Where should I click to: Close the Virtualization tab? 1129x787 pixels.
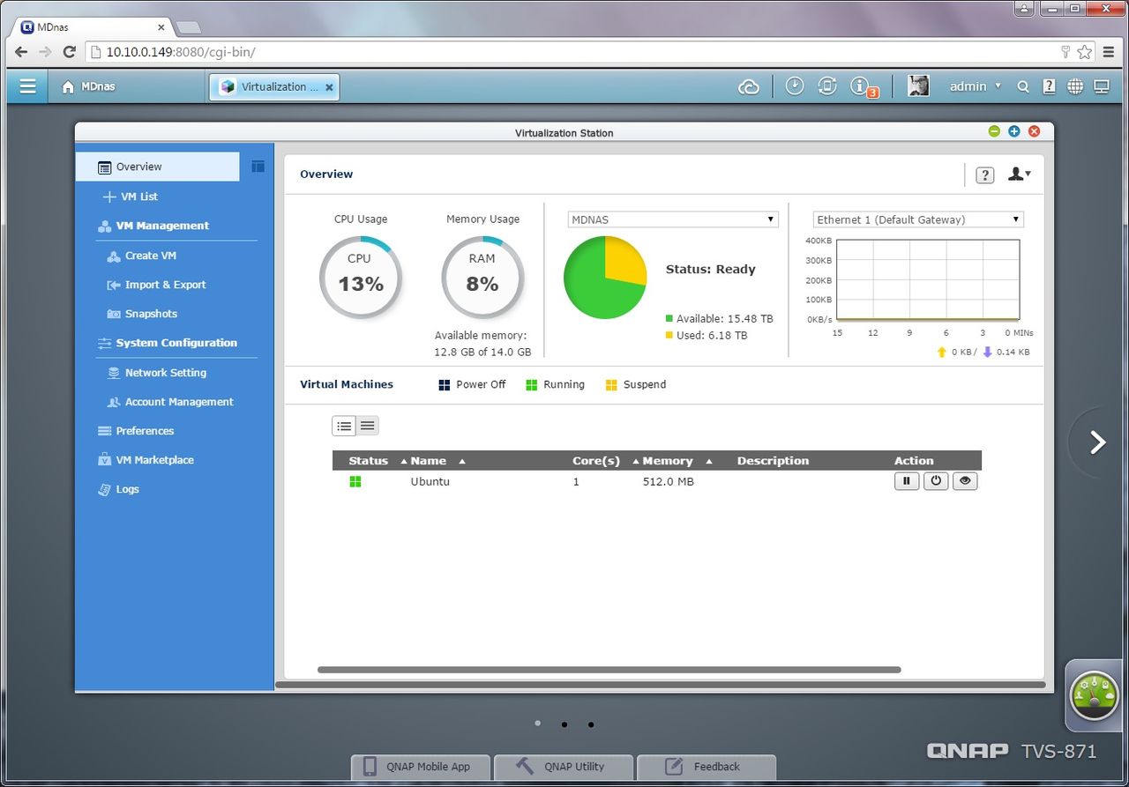coord(329,87)
